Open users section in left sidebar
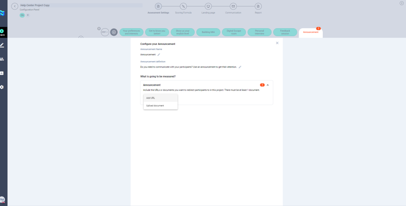Viewport: 406px width, 206px height. 2,59
